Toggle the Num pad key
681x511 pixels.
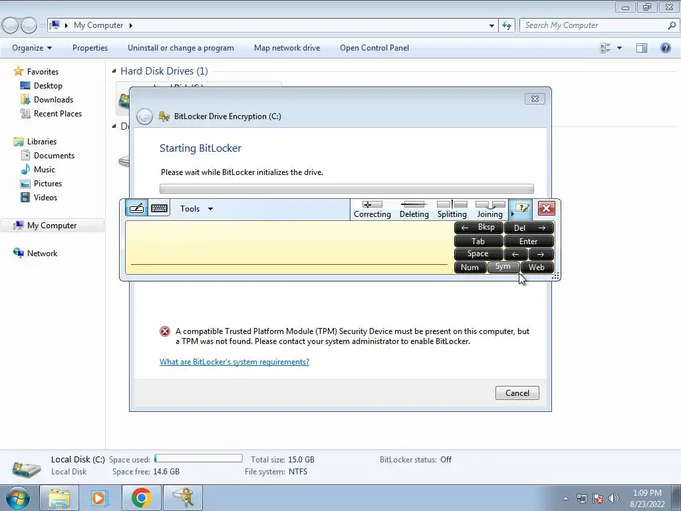click(470, 267)
